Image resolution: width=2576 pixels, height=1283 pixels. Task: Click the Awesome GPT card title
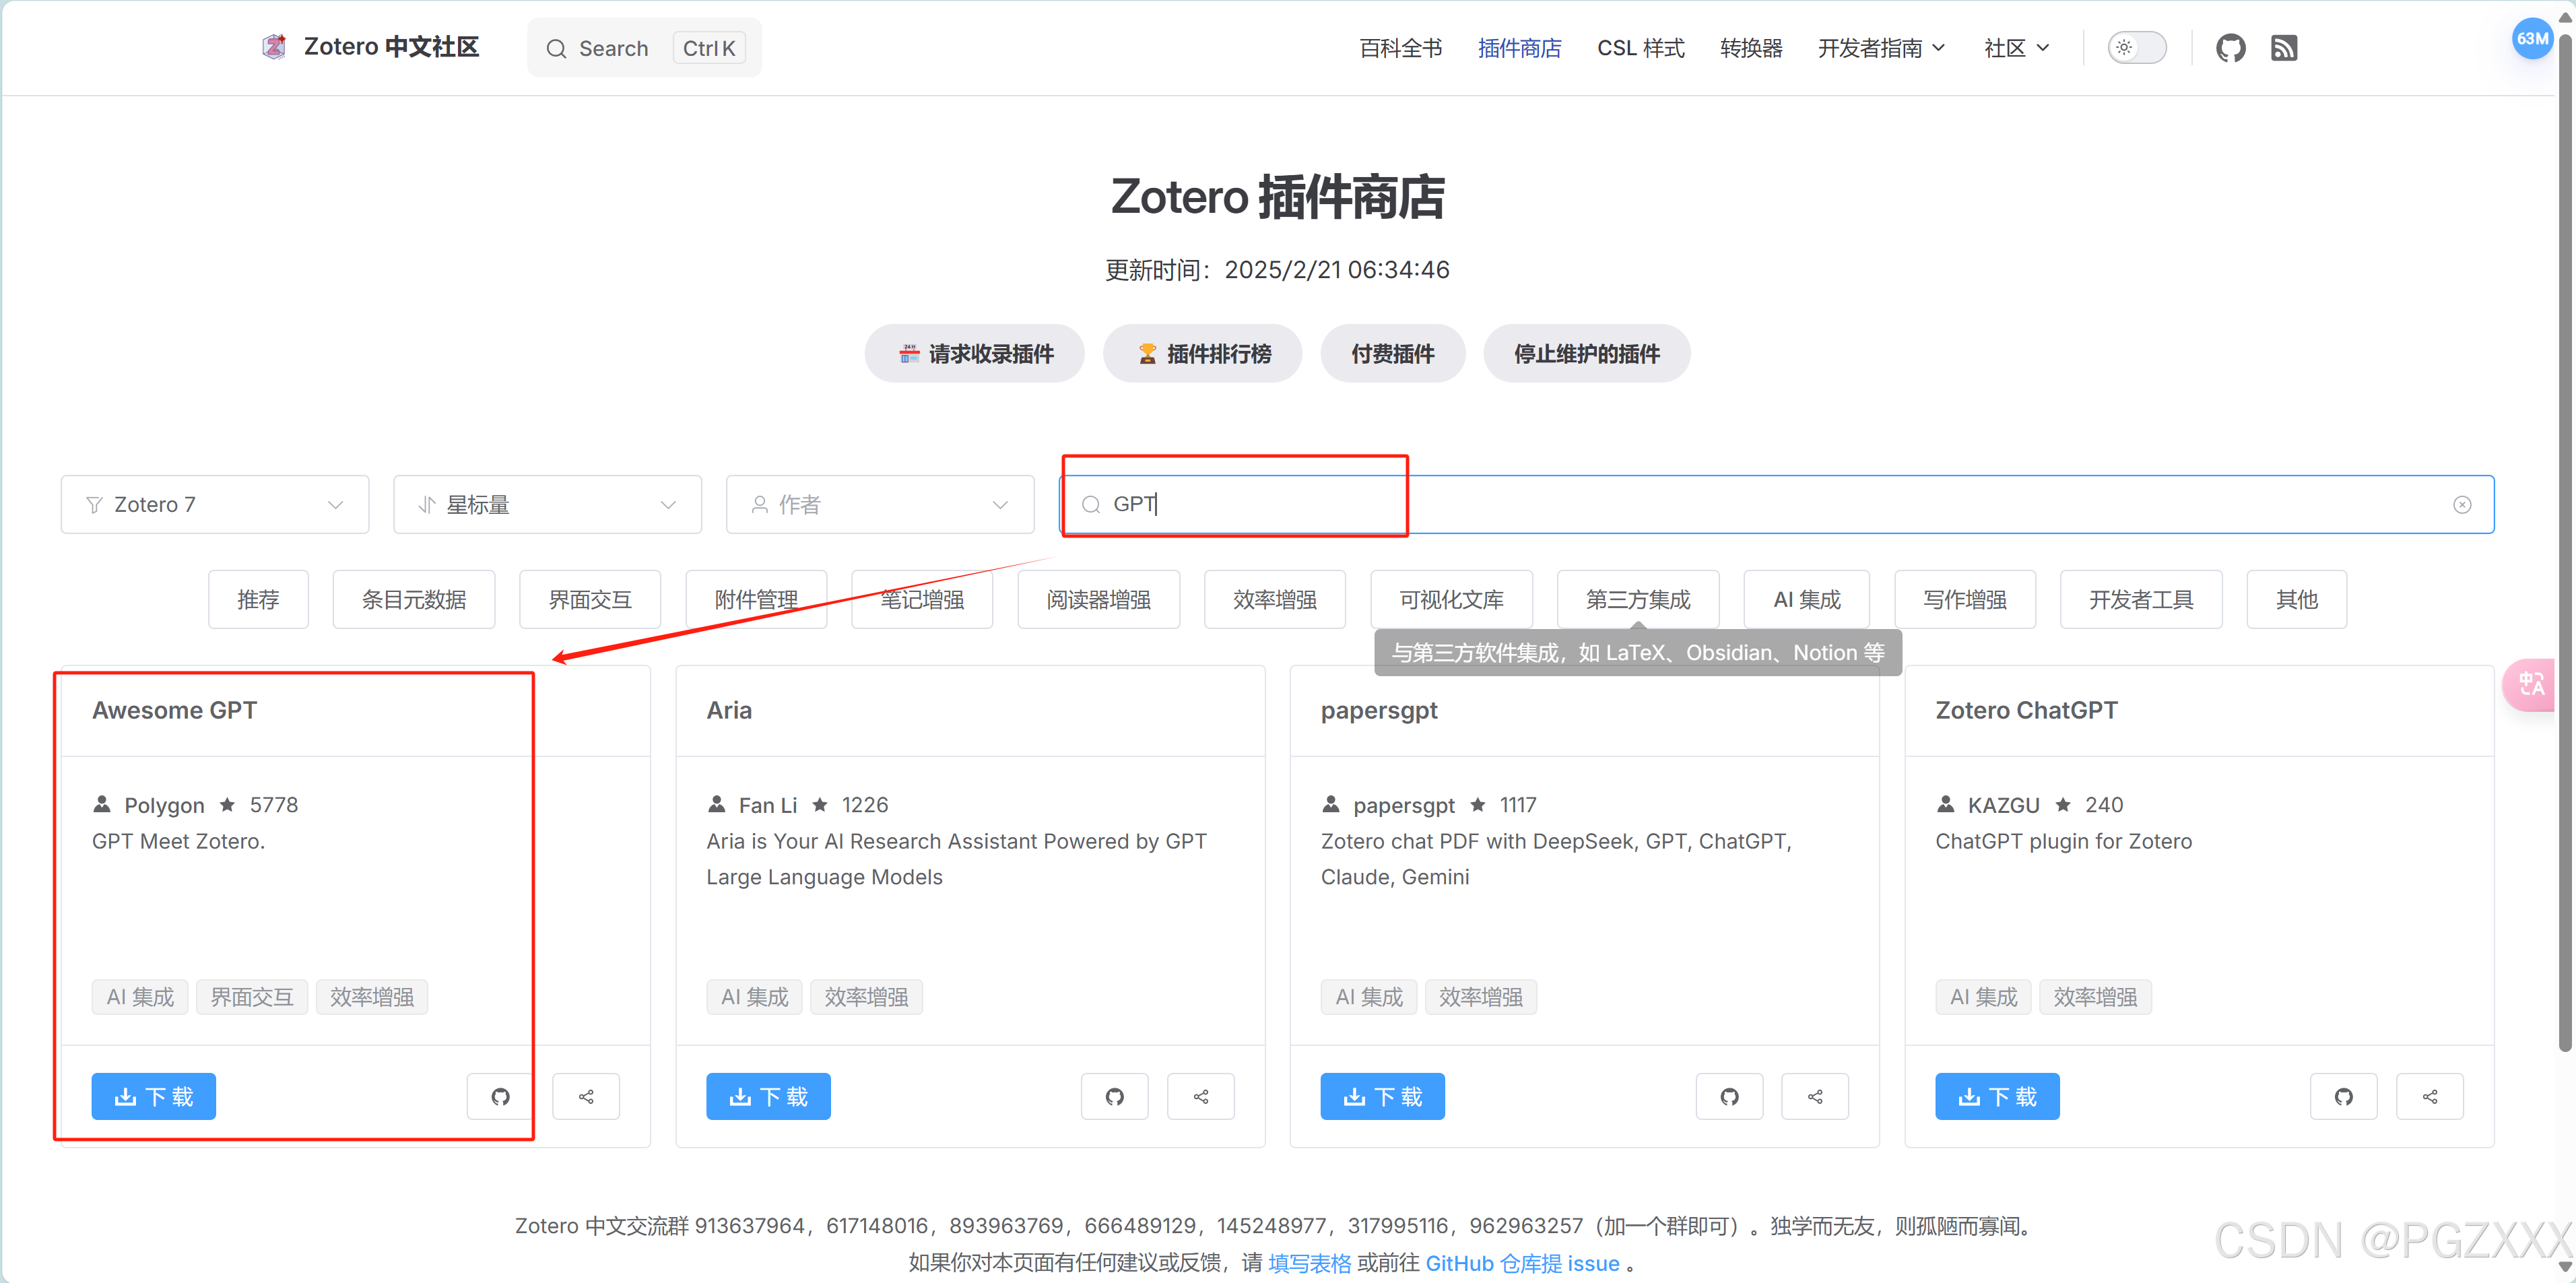tap(174, 711)
